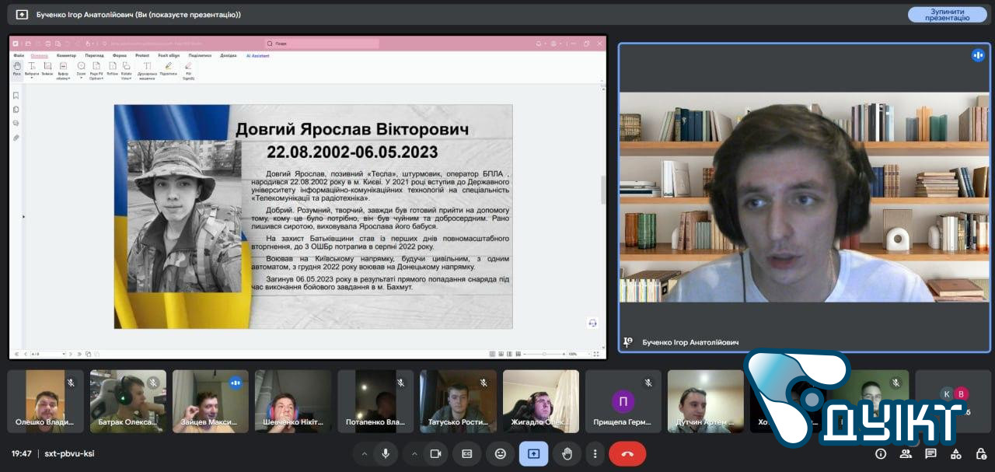Select the Typewriter tool in the ribbon
995x472 pixels.
(x=147, y=71)
